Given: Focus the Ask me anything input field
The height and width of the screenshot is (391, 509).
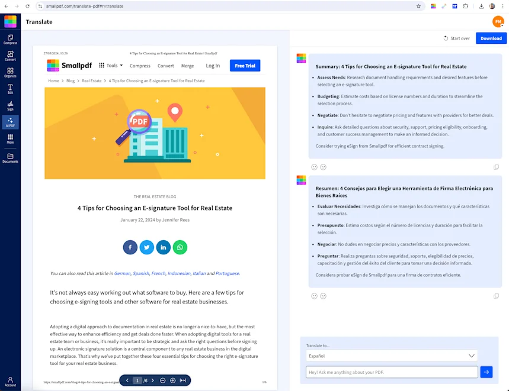Looking at the screenshot, I should (x=392, y=372).
